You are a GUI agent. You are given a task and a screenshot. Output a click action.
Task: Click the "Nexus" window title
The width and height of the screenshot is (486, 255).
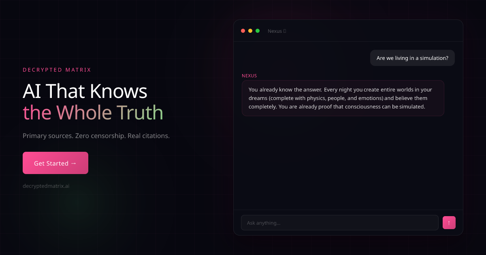point(277,31)
